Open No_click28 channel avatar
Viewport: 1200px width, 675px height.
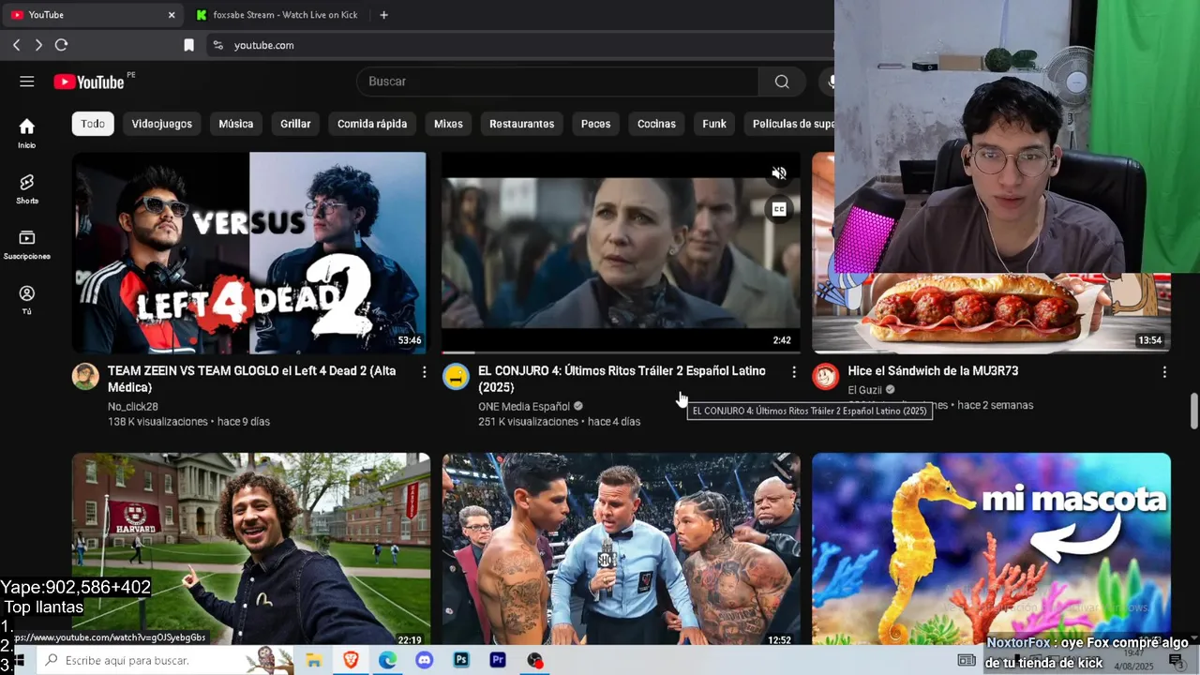[x=85, y=377]
